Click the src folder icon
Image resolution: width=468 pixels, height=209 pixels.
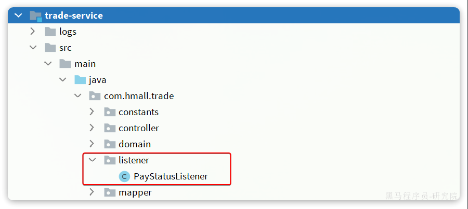pos(50,48)
